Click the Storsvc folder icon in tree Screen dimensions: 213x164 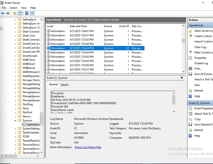point(20,116)
